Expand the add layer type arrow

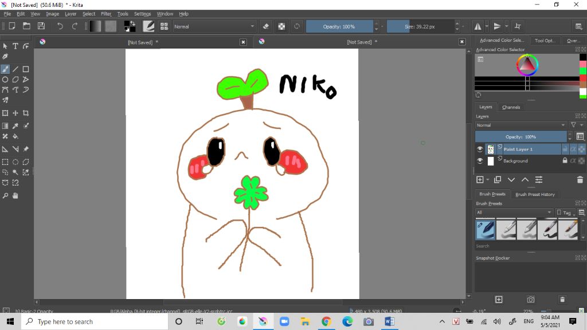(x=487, y=180)
